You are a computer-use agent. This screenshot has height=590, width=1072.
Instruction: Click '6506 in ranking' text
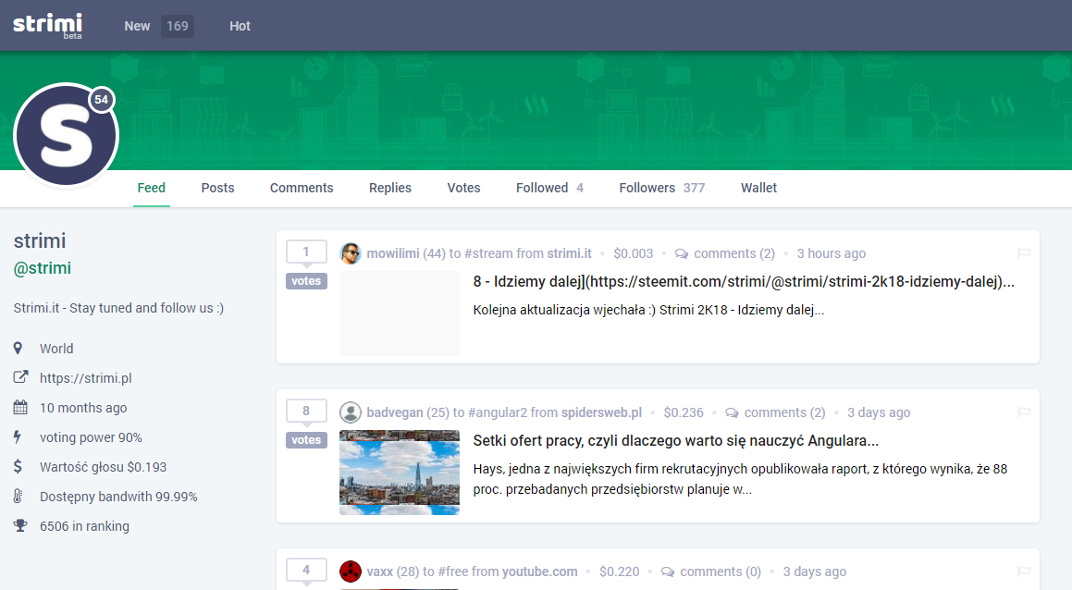pos(84,526)
